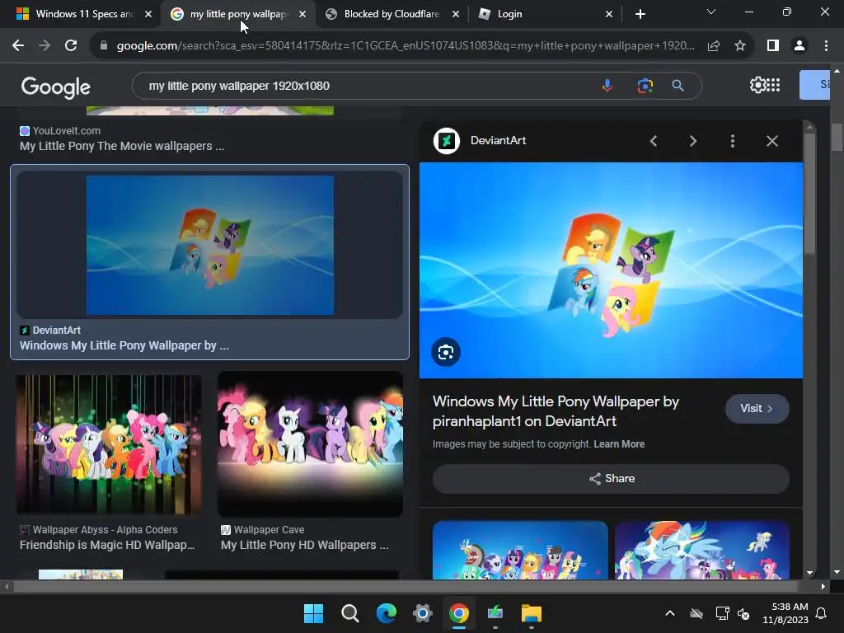Viewport: 844px width, 633px height.
Task: Click the search query input field
Action: pyautogui.click(x=366, y=86)
